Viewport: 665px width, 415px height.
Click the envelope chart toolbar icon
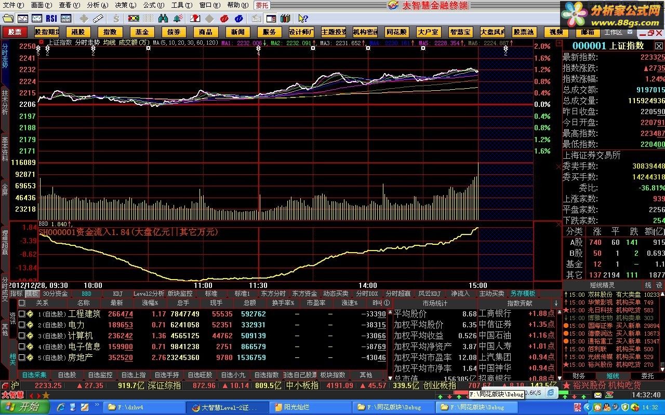coord(195,18)
